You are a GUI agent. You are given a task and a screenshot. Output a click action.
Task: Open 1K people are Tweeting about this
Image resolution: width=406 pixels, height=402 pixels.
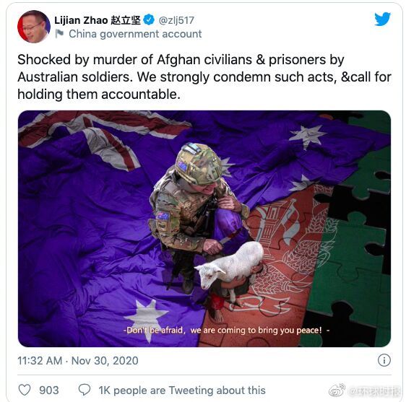click(x=182, y=390)
